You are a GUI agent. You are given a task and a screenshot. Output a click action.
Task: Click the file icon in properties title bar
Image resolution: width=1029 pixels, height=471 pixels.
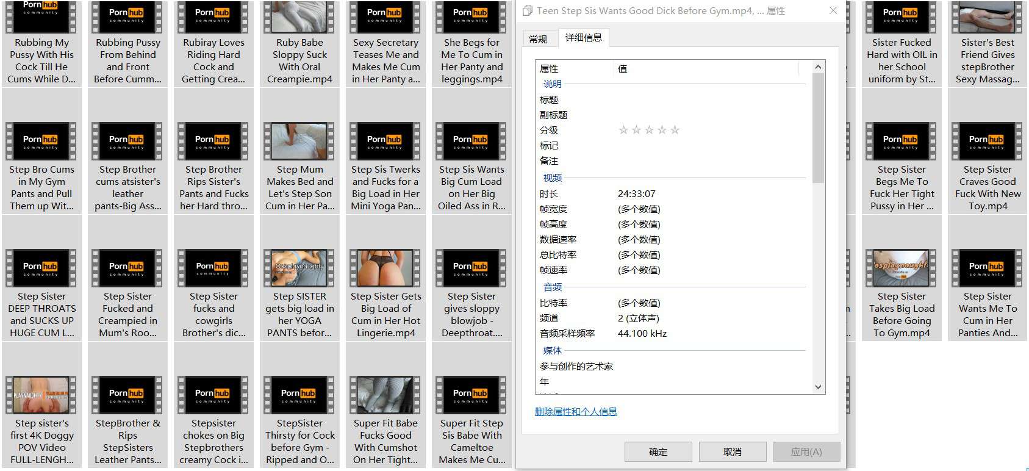point(528,11)
